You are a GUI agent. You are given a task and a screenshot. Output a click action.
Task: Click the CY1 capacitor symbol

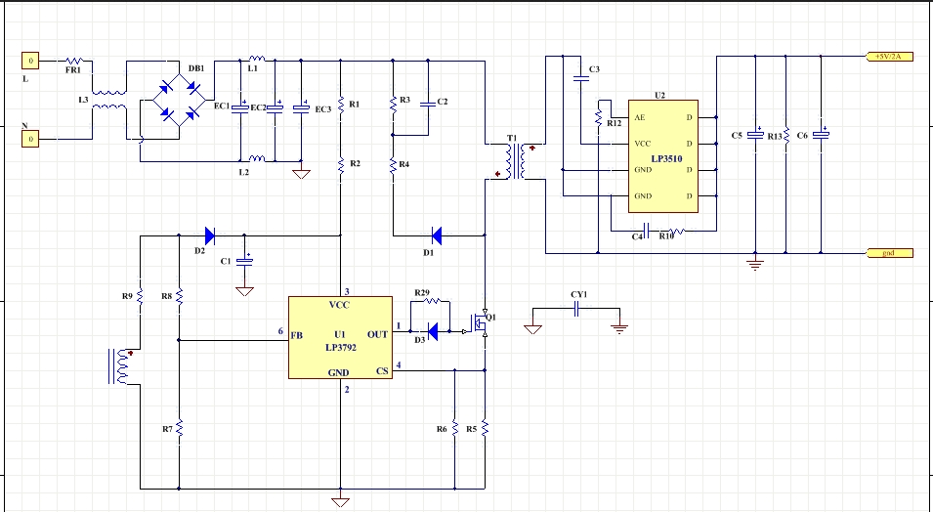(x=577, y=309)
